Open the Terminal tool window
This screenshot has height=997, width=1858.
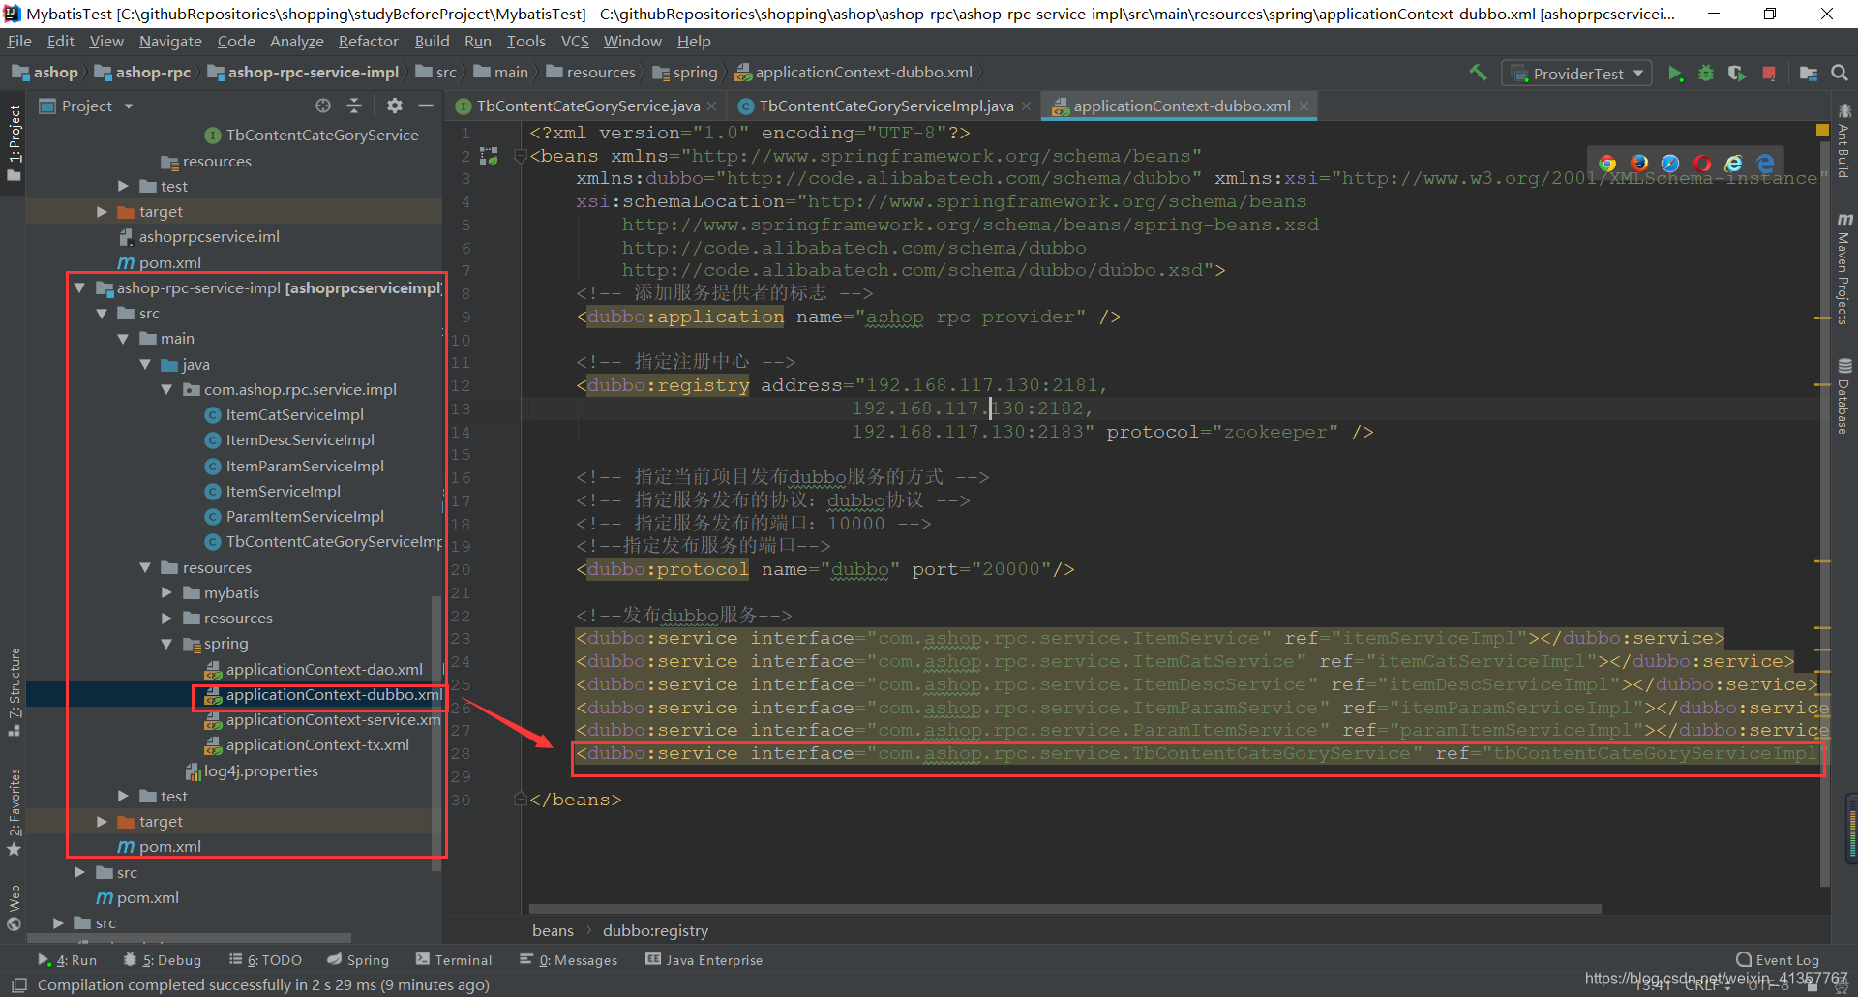coord(454,960)
